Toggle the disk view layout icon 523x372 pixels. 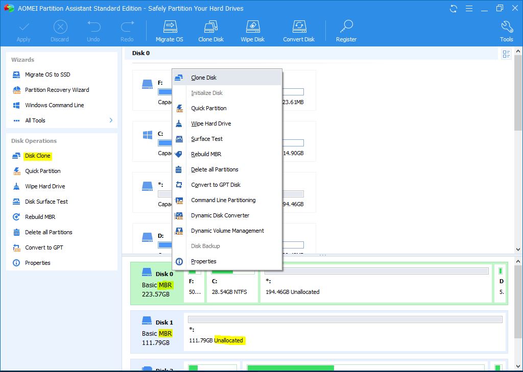pyautogui.click(x=506, y=54)
